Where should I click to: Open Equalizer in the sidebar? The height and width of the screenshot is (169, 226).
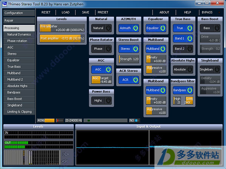[19, 60]
